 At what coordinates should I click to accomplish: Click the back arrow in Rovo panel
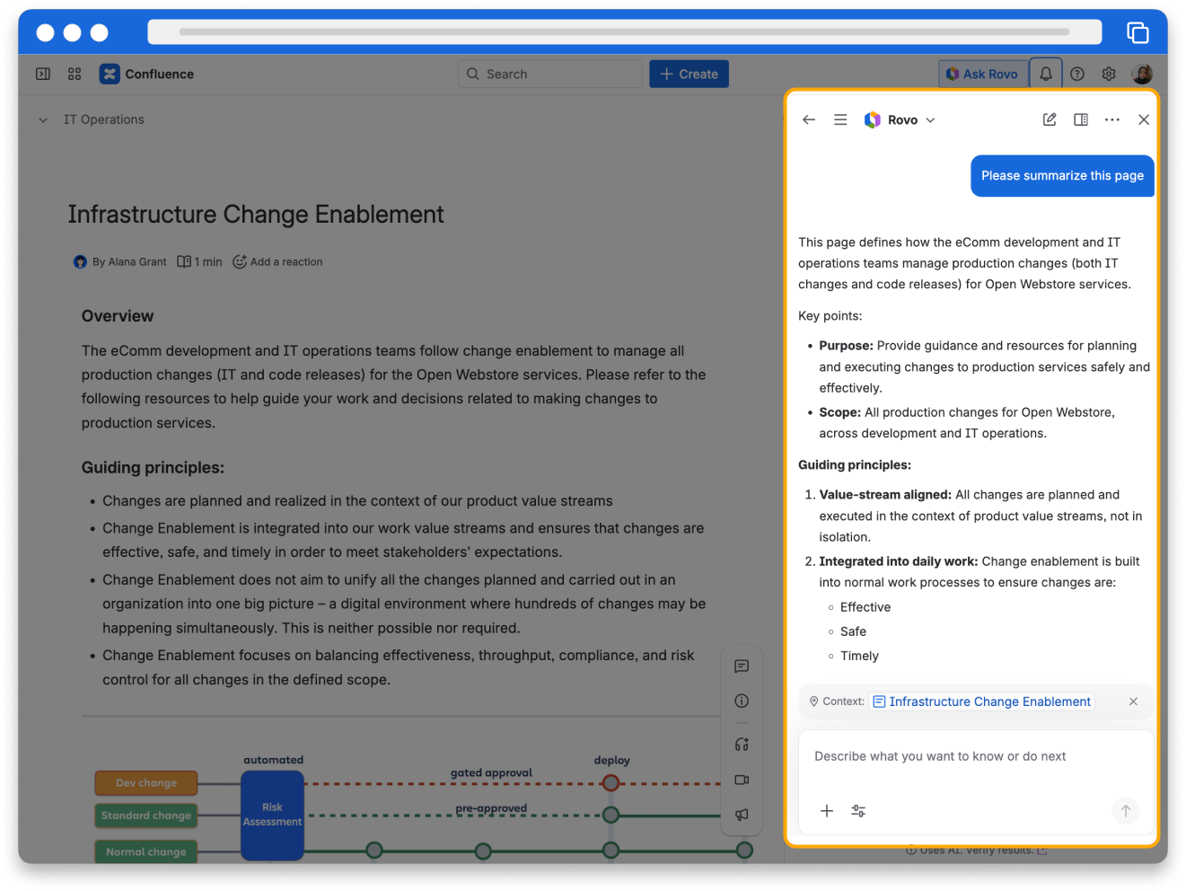coord(809,119)
